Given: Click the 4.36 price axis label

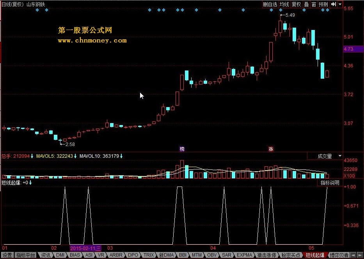Looking at the screenshot, I should (348, 66).
